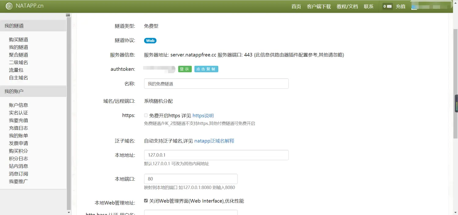This screenshot has width=458, height=215.
Task: Click the Web protocol badge
Action: coord(150,41)
